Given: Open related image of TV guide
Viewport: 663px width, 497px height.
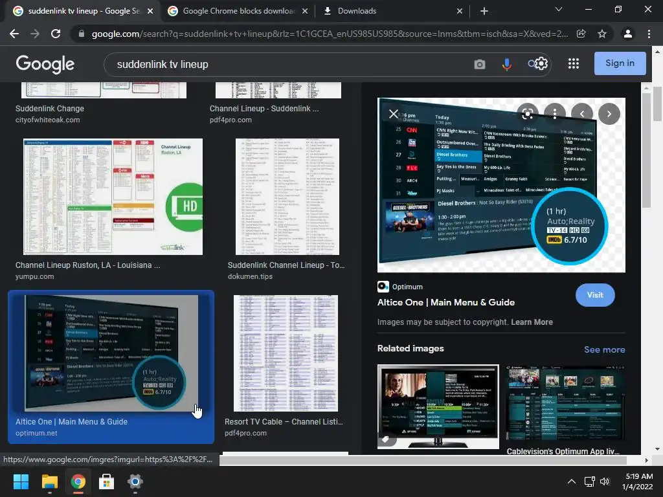Looking at the screenshot, I should point(438,406).
